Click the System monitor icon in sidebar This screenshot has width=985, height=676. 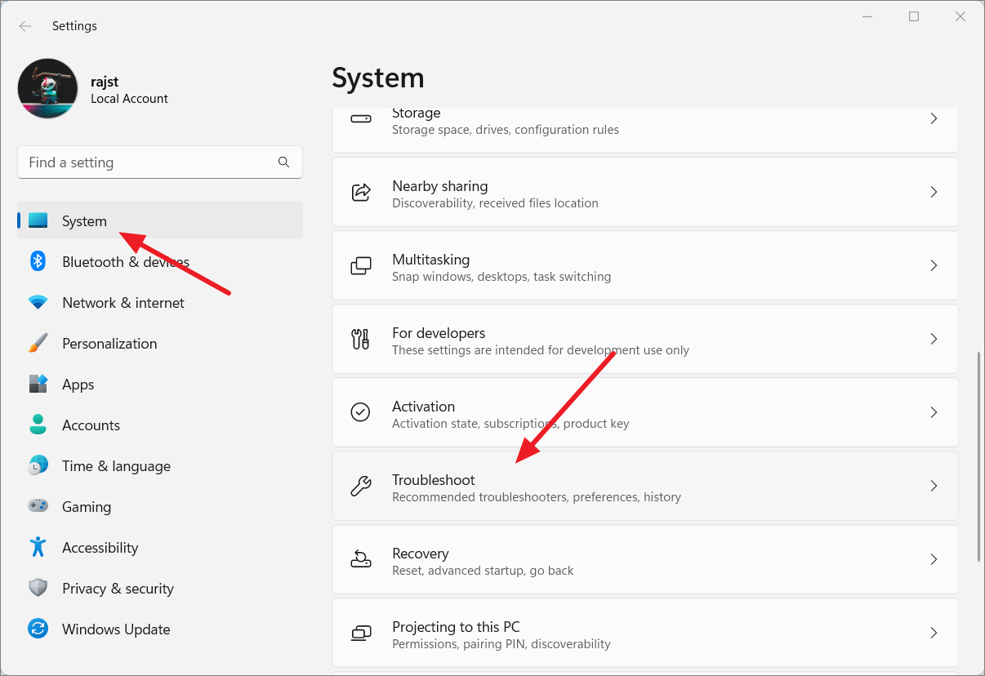point(38,220)
